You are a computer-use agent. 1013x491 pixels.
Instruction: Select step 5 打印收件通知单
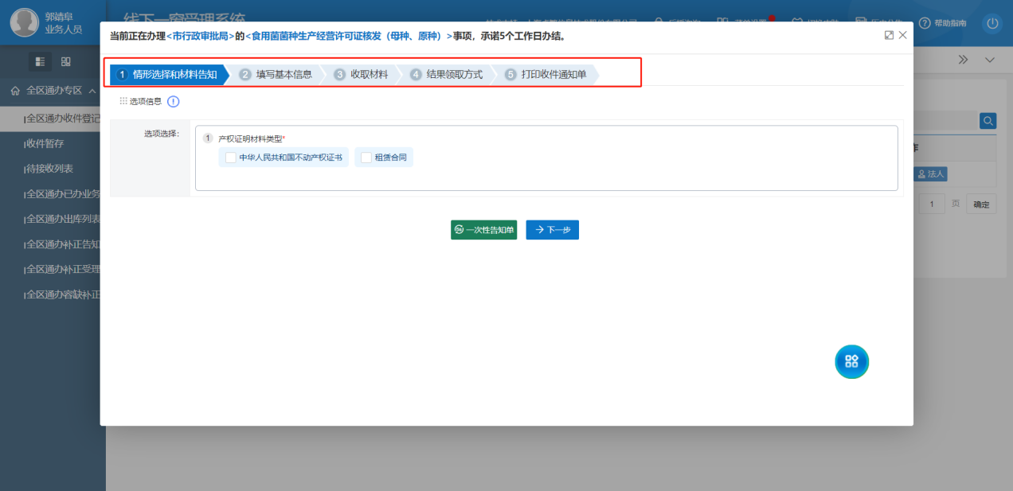click(546, 74)
